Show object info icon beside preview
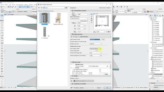This screenshot has height=92, width=164. tap(91, 22)
